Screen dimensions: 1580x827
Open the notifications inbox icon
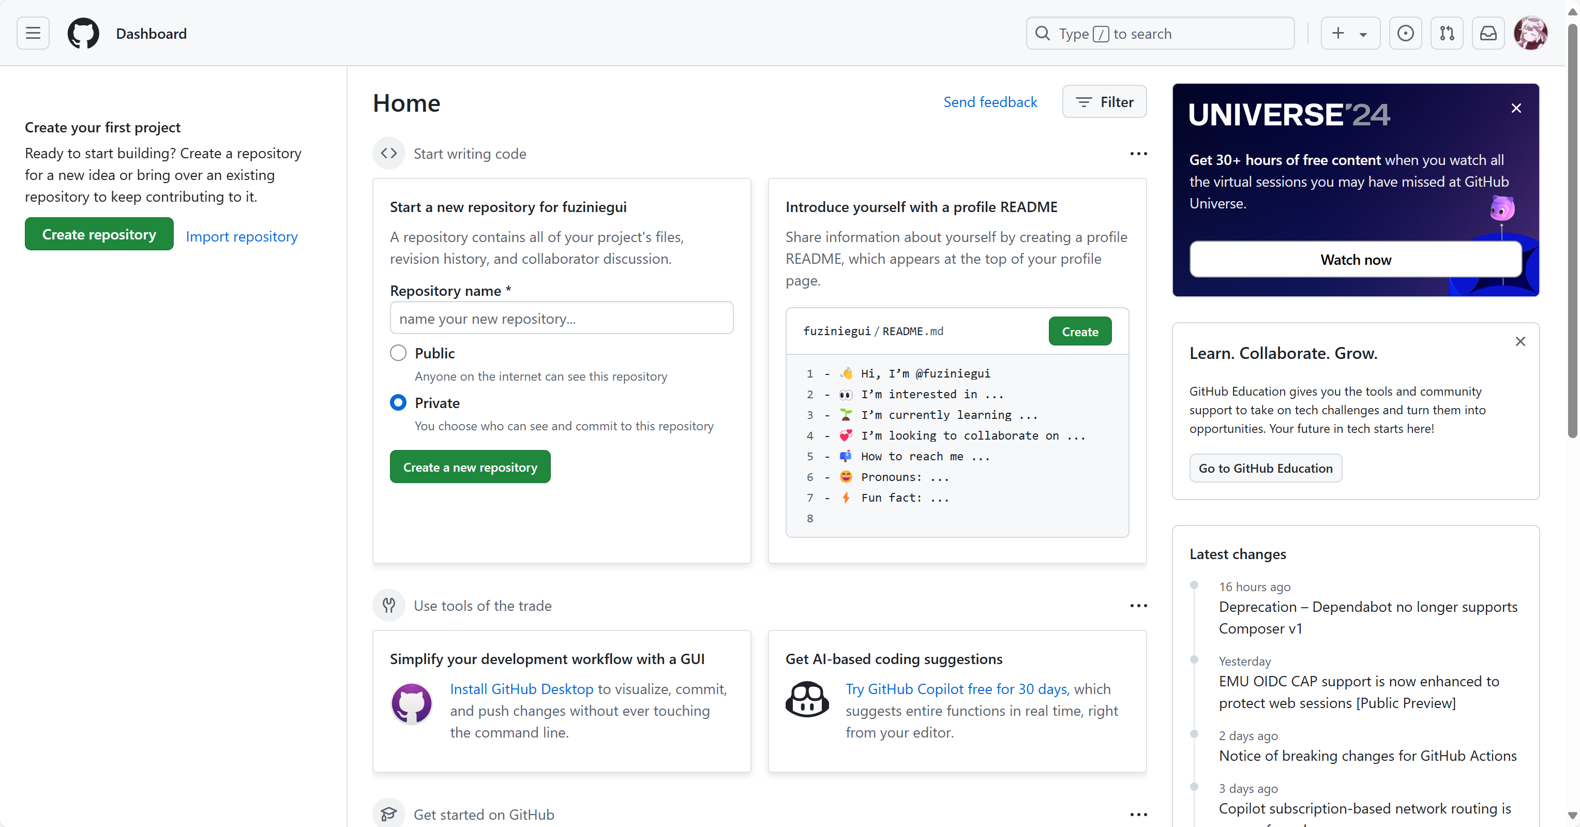coord(1488,33)
